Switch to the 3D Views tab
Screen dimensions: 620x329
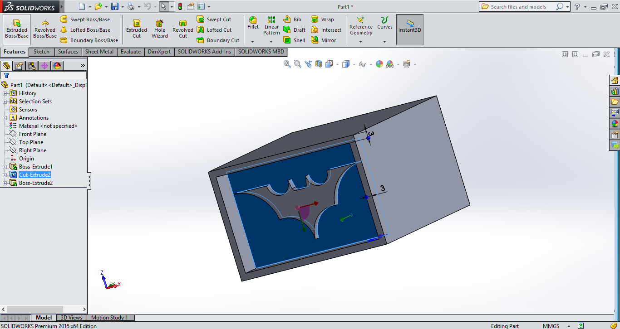[72, 318]
